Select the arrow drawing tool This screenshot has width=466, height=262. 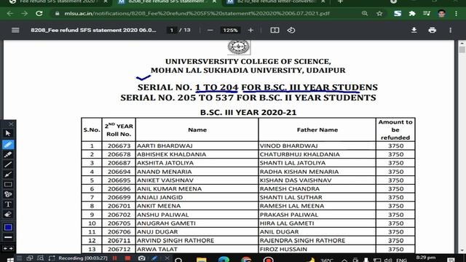pos(8,175)
